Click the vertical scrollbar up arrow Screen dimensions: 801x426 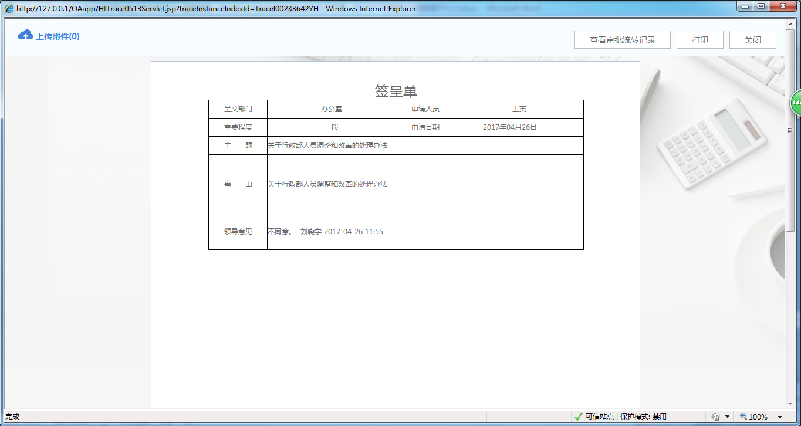[790, 24]
